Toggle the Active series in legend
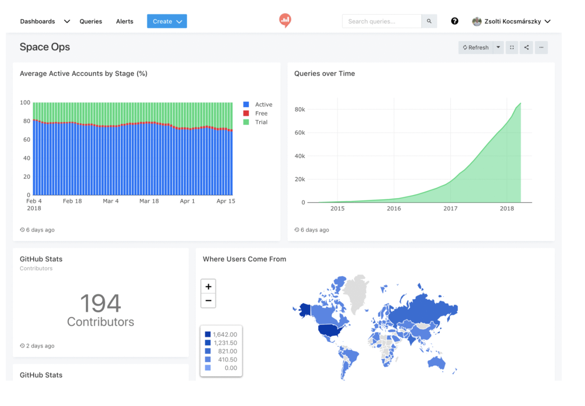585x406 pixels. tap(258, 105)
